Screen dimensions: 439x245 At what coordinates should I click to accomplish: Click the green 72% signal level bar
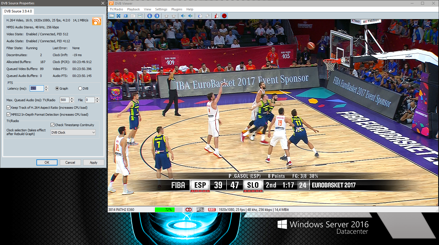(x=168, y=210)
